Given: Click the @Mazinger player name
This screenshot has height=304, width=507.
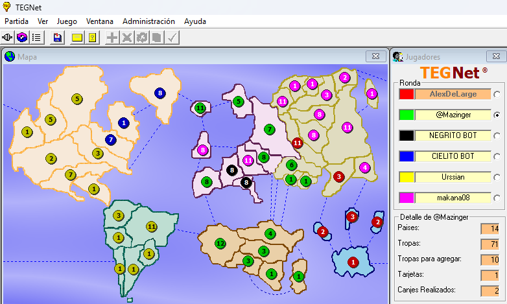Looking at the screenshot, I should pos(453,115).
